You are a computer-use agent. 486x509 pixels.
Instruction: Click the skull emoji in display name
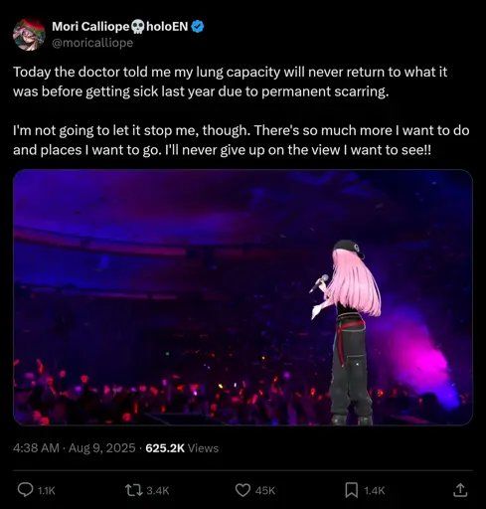[138, 27]
